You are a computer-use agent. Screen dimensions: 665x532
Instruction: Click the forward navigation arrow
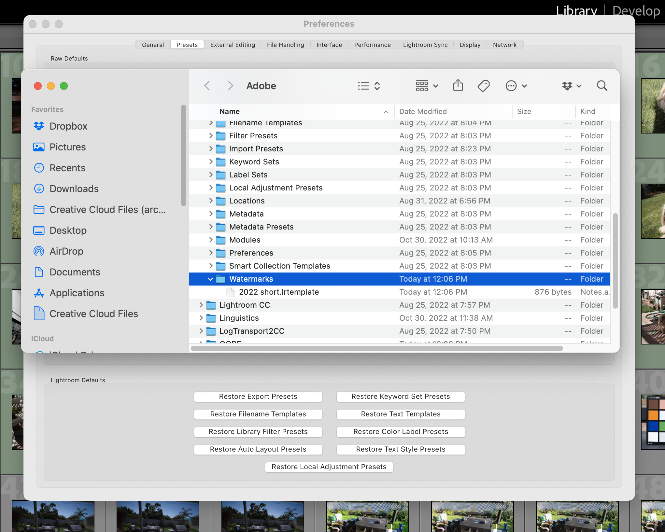pos(230,85)
